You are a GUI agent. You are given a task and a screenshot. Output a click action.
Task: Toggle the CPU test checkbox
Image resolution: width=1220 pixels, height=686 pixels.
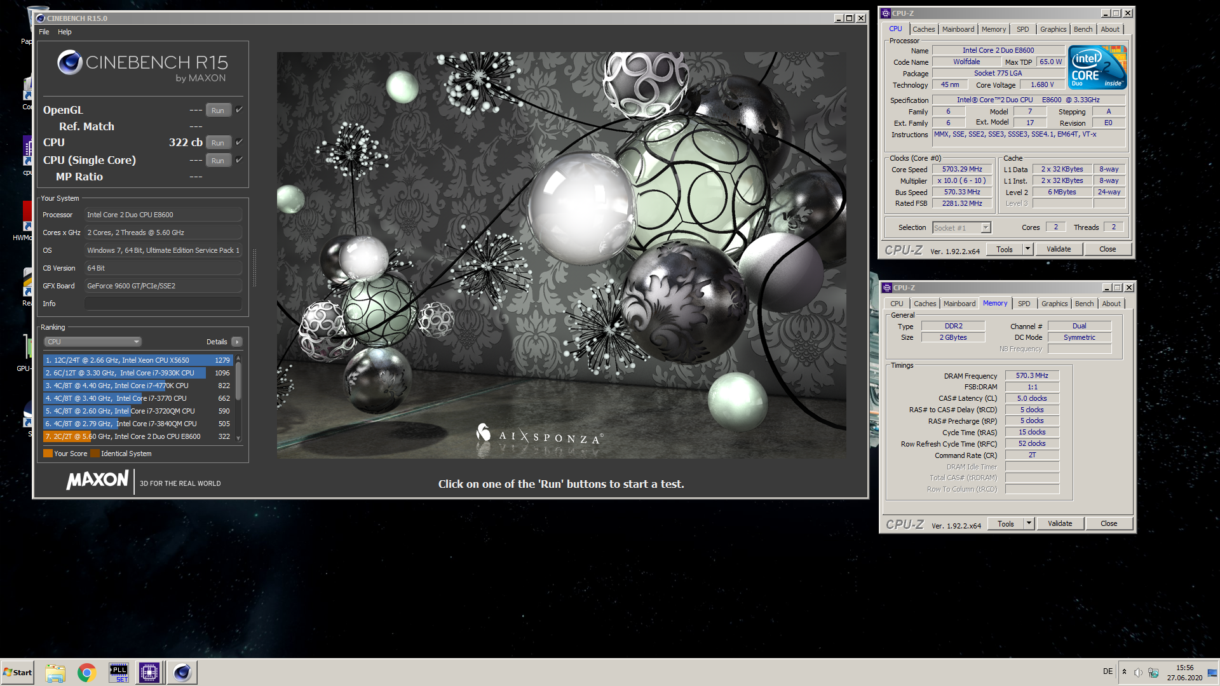point(239,142)
